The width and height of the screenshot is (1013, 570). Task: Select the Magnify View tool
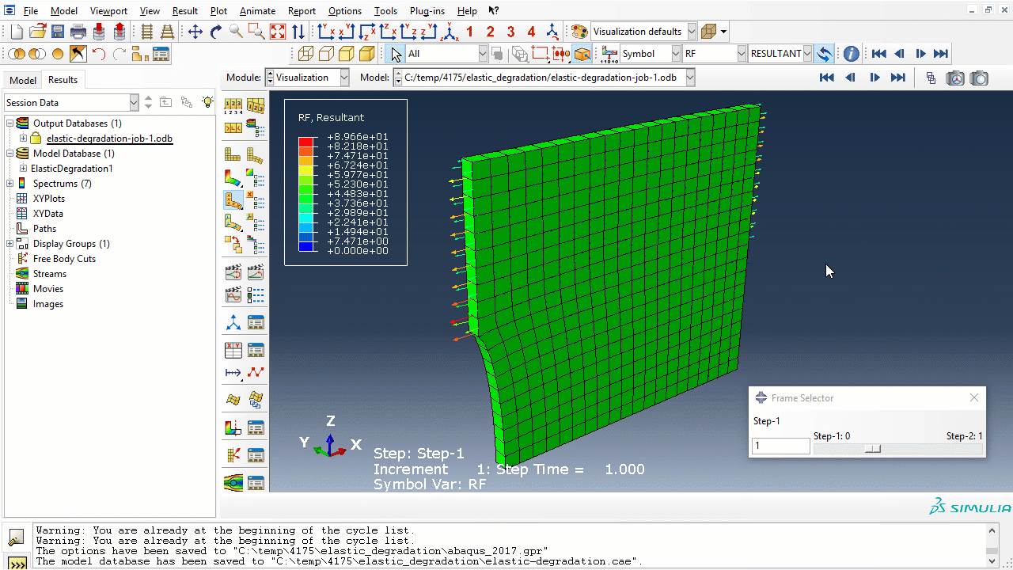coord(237,32)
